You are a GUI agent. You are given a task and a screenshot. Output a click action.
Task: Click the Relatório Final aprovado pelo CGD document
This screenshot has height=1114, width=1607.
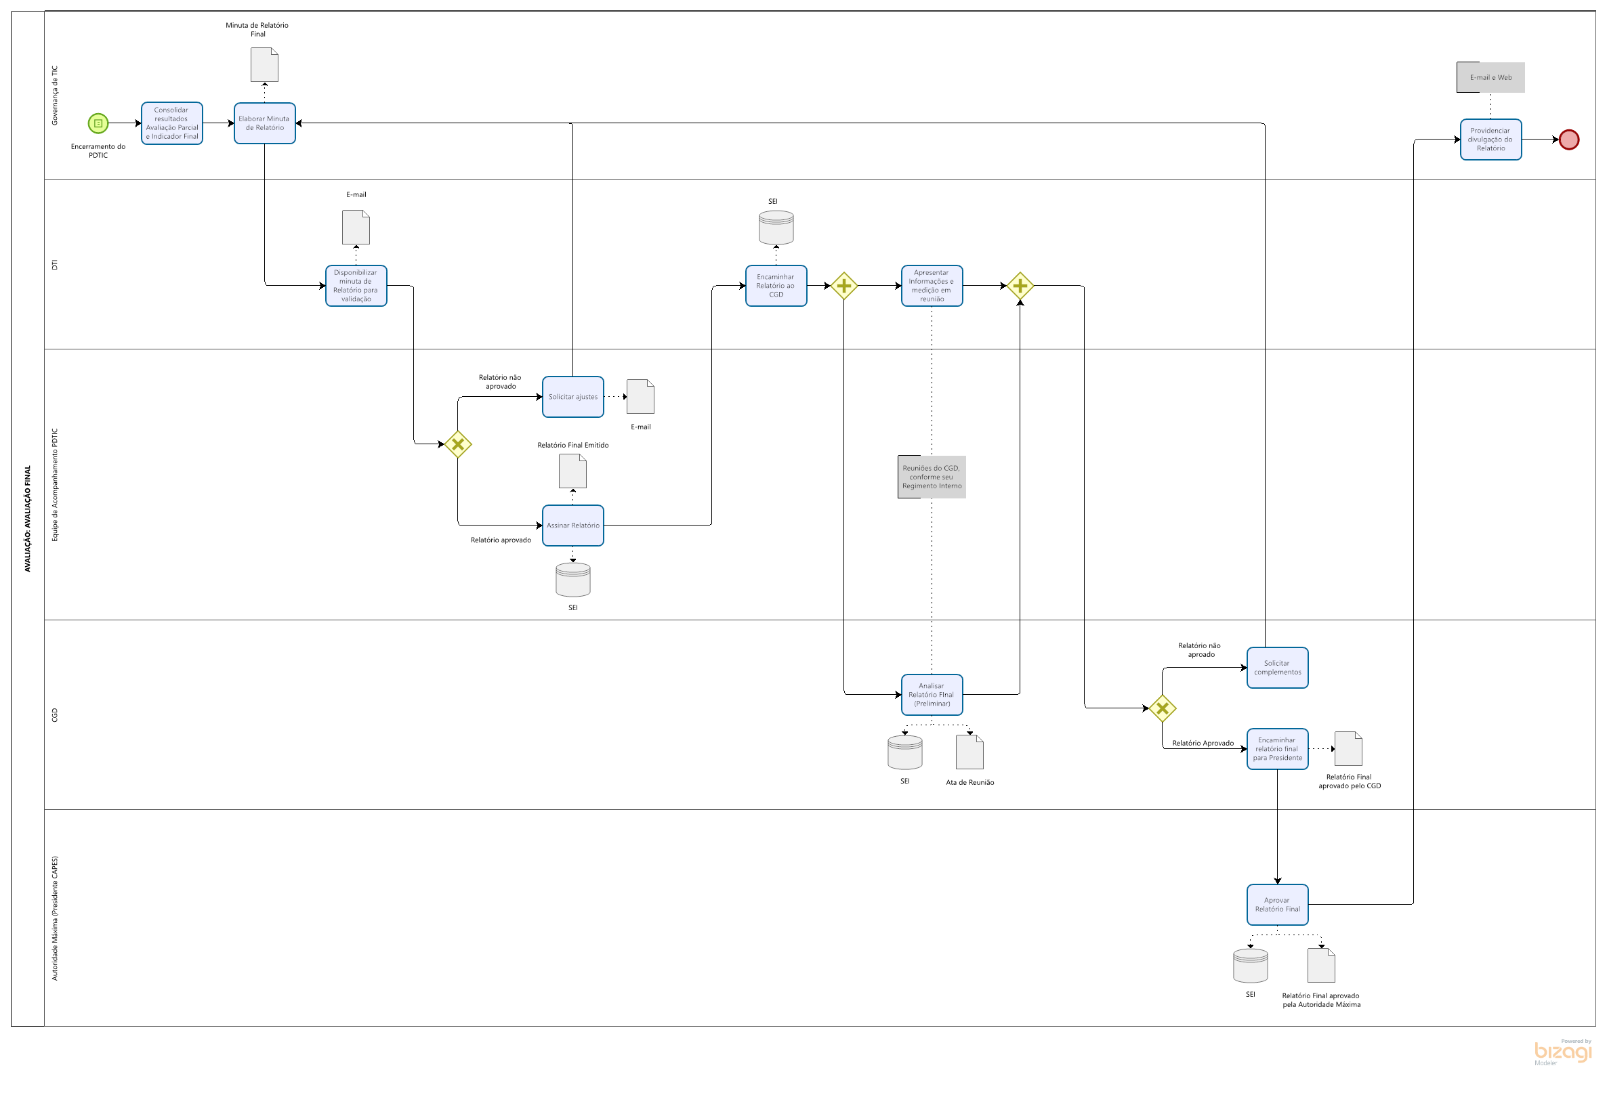pyautogui.click(x=1348, y=748)
